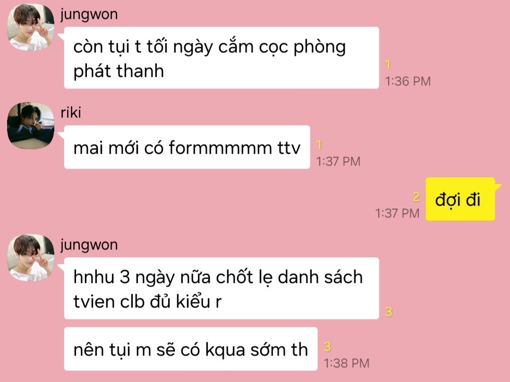Select the message 'hnhu 3 ngày nữa chốt lẹ danh sách'
Image resolution: width=510 pixels, height=382 pixels.
point(221,289)
